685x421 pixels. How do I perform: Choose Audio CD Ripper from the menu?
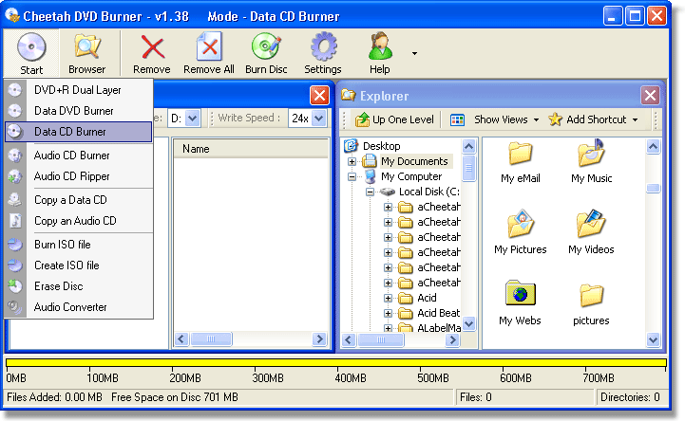[79, 176]
